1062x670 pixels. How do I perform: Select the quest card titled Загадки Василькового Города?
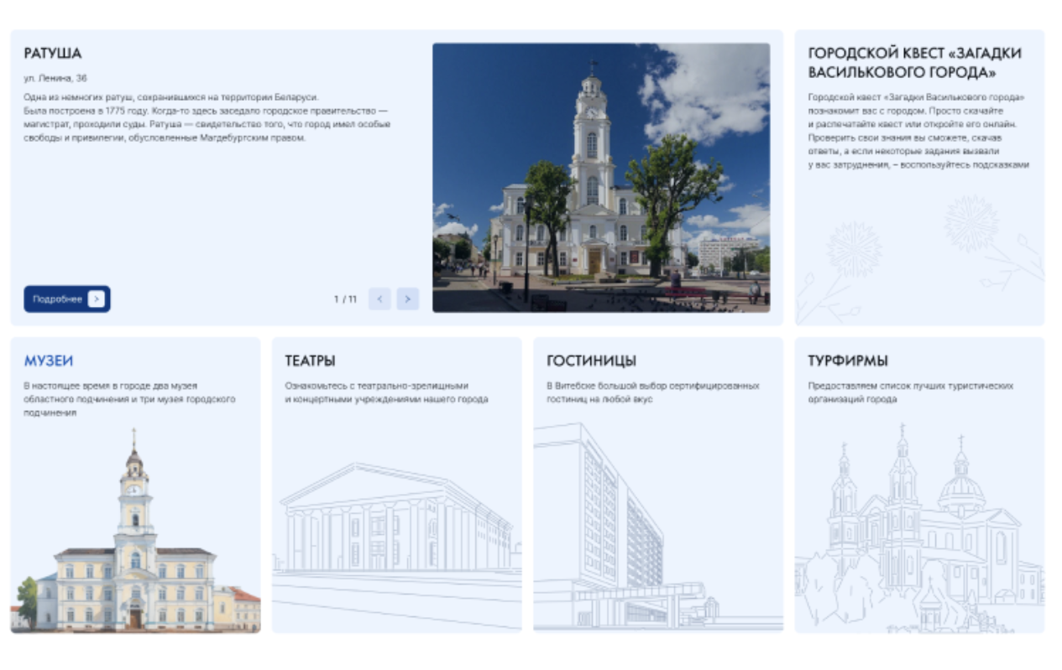point(922,59)
